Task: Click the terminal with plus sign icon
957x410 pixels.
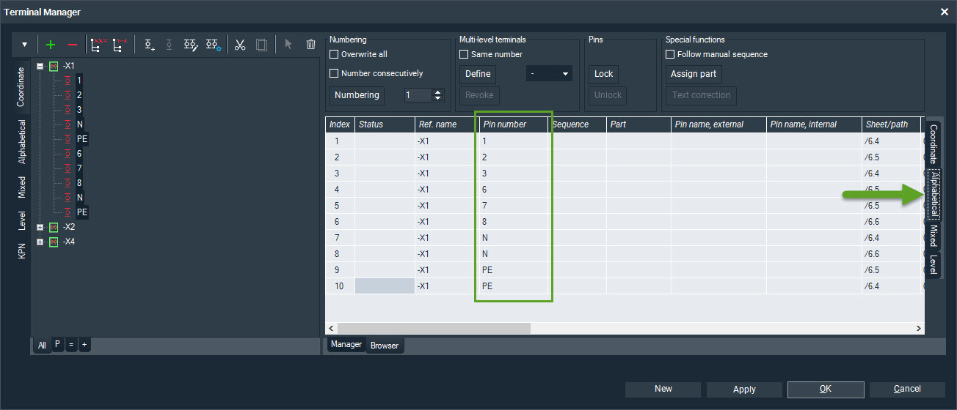Action: point(149,45)
